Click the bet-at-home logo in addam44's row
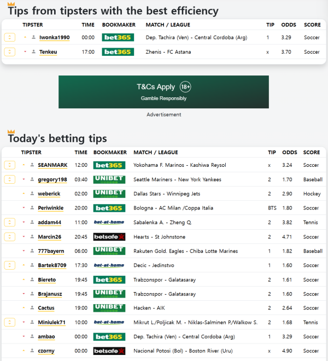This screenshot has height=361, width=328. (109, 222)
